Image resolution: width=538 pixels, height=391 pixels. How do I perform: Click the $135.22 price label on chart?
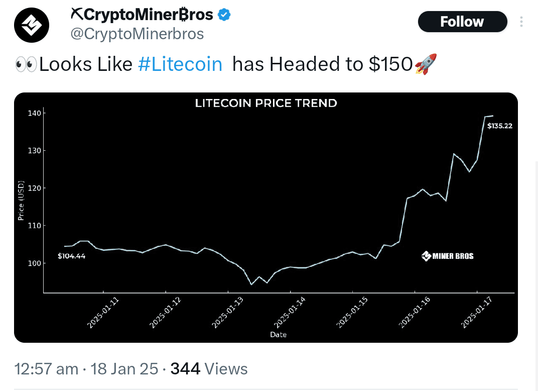(499, 126)
